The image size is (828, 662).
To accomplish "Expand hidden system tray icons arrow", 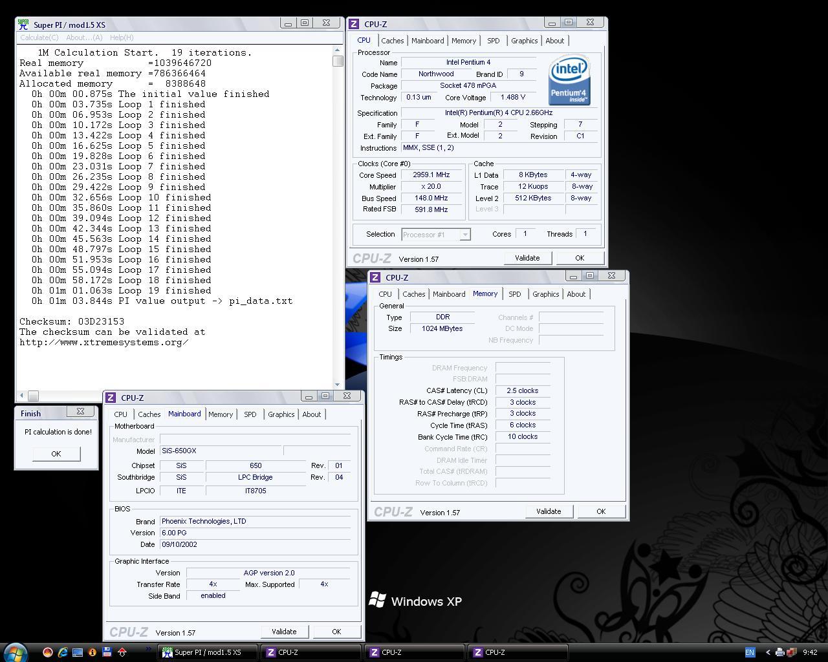I will click(767, 652).
